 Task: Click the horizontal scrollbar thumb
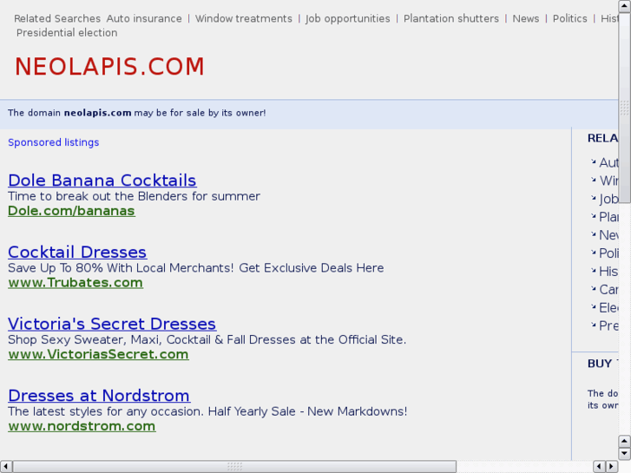(x=234, y=466)
